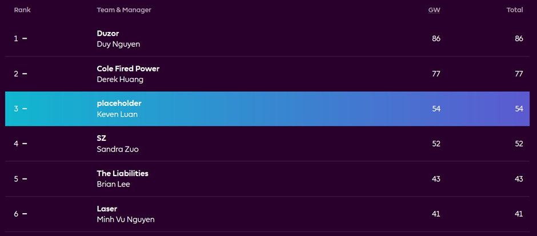Click the underlined GW column header

[x=434, y=10]
